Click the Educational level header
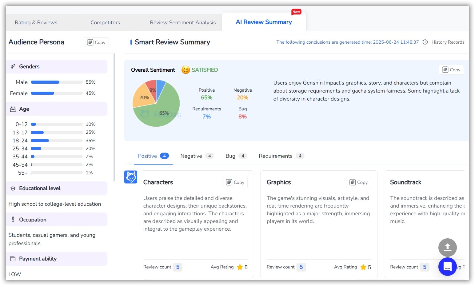The image size is (475, 286). tap(57, 188)
